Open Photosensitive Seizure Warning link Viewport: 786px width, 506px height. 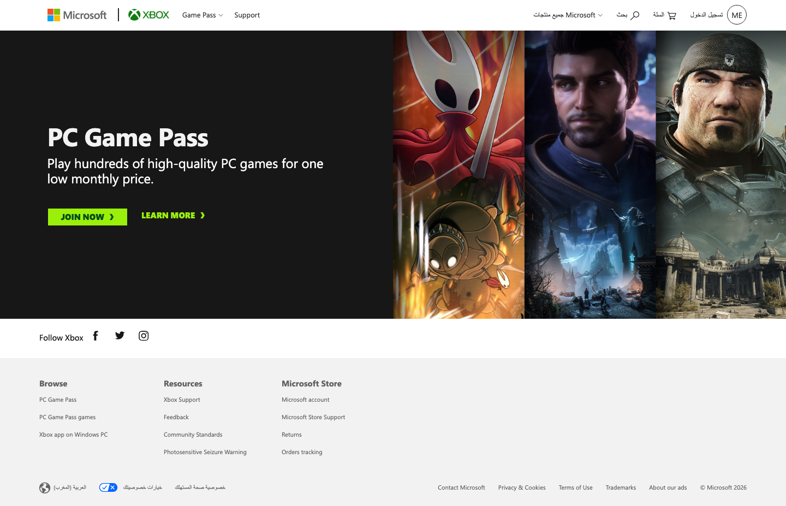(x=205, y=452)
